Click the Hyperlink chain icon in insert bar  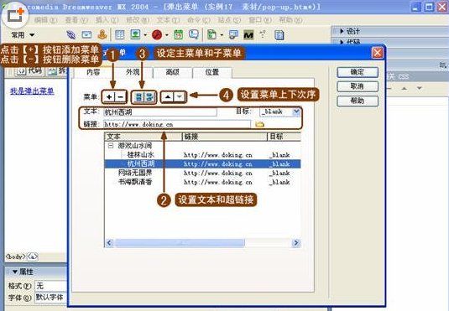(70, 35)
